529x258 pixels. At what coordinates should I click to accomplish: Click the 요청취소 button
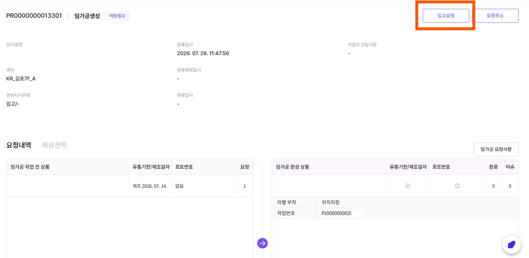[x=495, y=16]
